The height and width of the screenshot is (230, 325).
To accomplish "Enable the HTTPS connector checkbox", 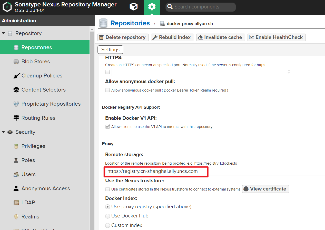I will (108, 72).
